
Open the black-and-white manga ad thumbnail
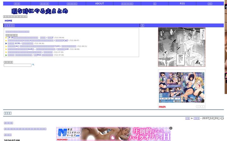click(x=182, y=47)
